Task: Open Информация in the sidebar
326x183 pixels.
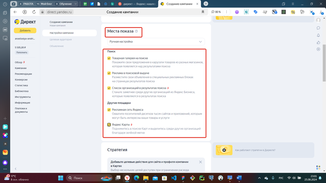Action: pos(23,103)
